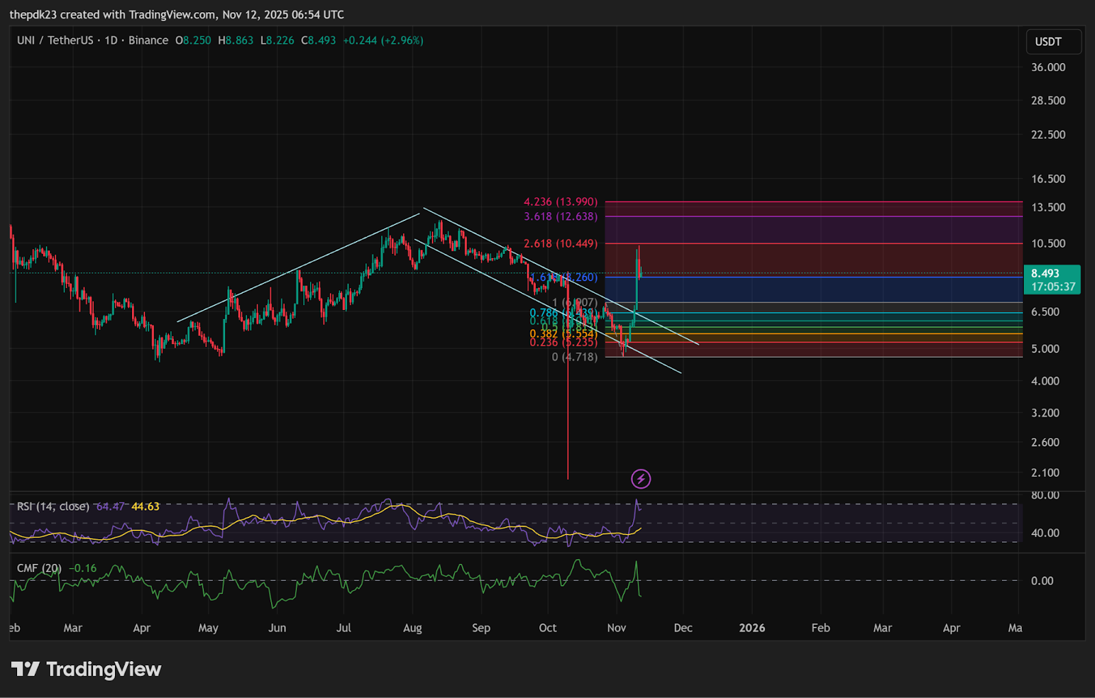Pick the 2.618 (10.449) Fibonacci level label
The width and height of the screenshot is (1095, 698).
(x=561, y=244)
